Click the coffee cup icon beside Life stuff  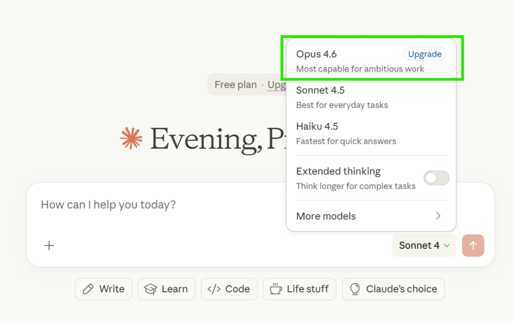276,289
